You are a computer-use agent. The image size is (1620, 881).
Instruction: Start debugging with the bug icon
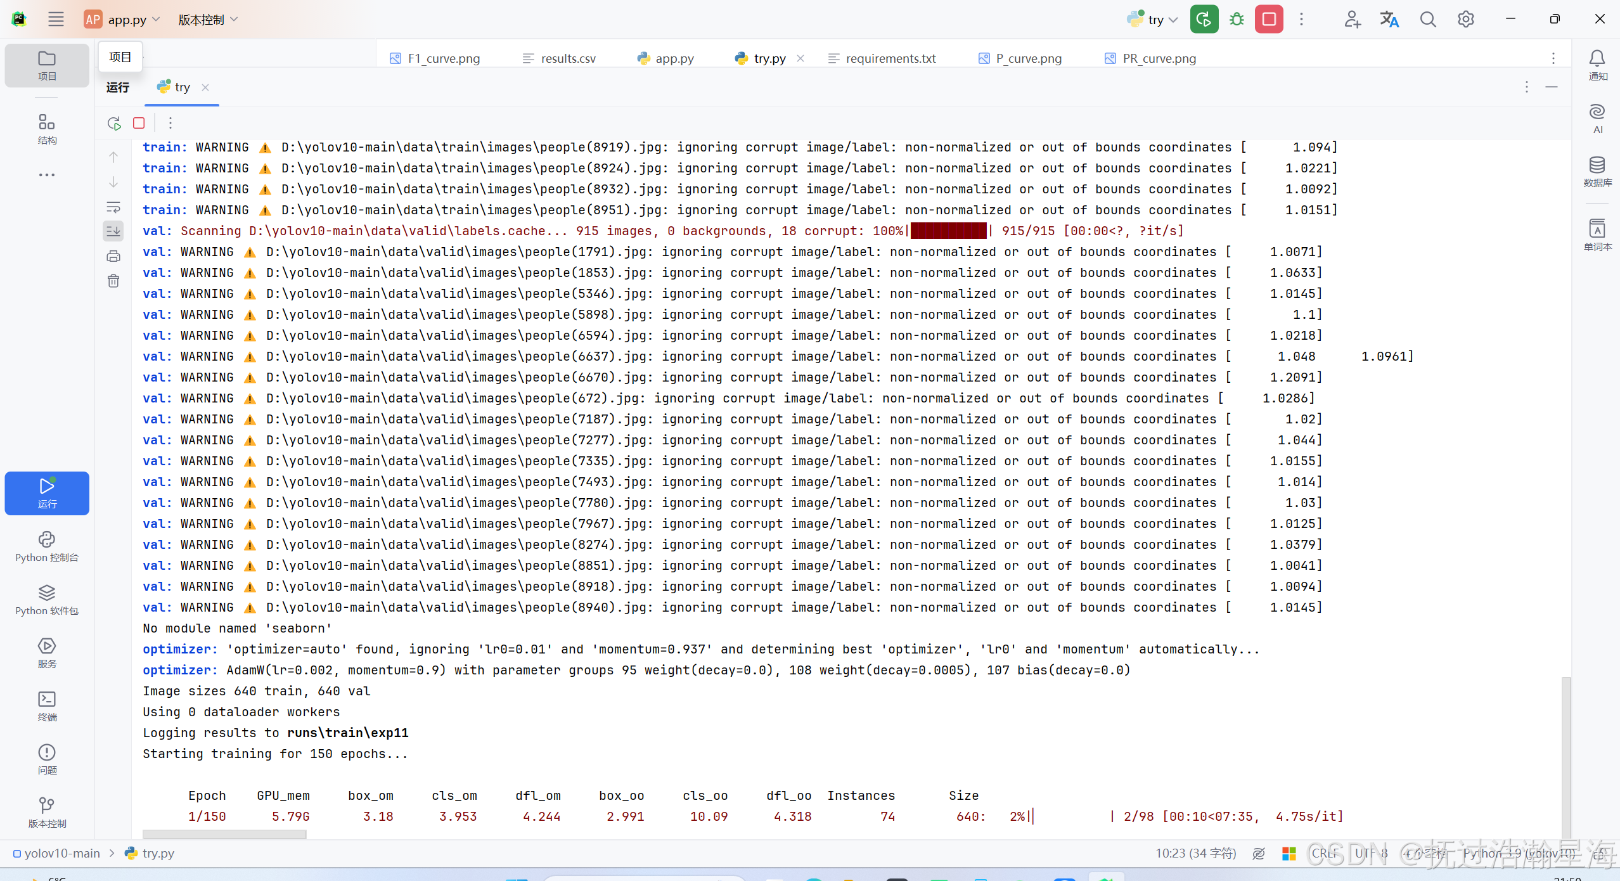(x=1236, y=19)
